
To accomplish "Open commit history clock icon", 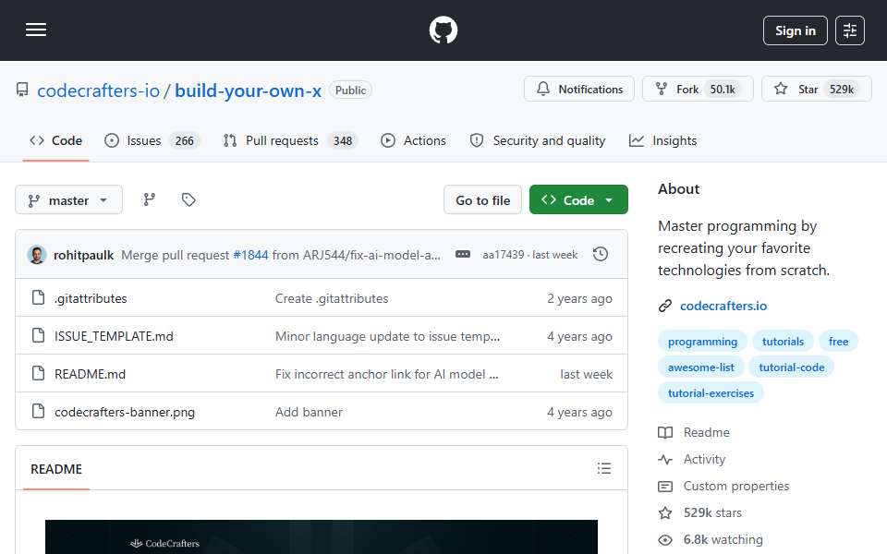I will (601, 255).
